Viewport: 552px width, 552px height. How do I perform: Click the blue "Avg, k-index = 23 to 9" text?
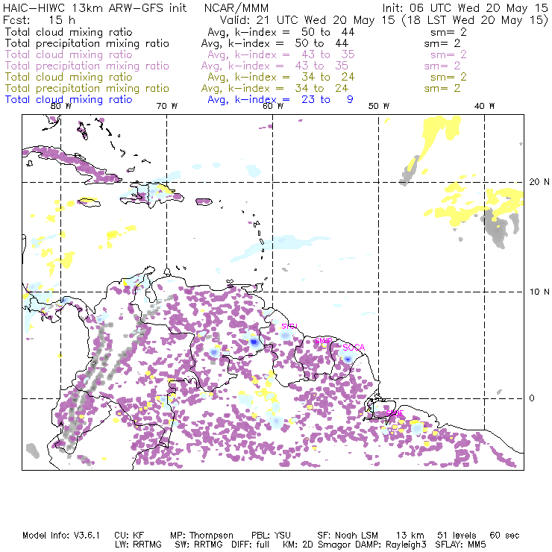click(x=280, y=100)
